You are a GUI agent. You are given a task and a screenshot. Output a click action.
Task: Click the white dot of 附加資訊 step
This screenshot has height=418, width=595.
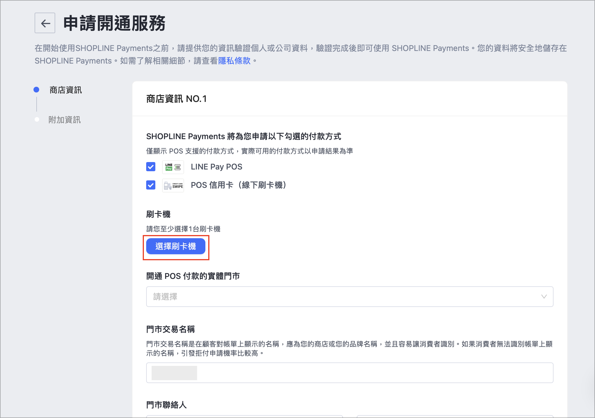(37, 119)
